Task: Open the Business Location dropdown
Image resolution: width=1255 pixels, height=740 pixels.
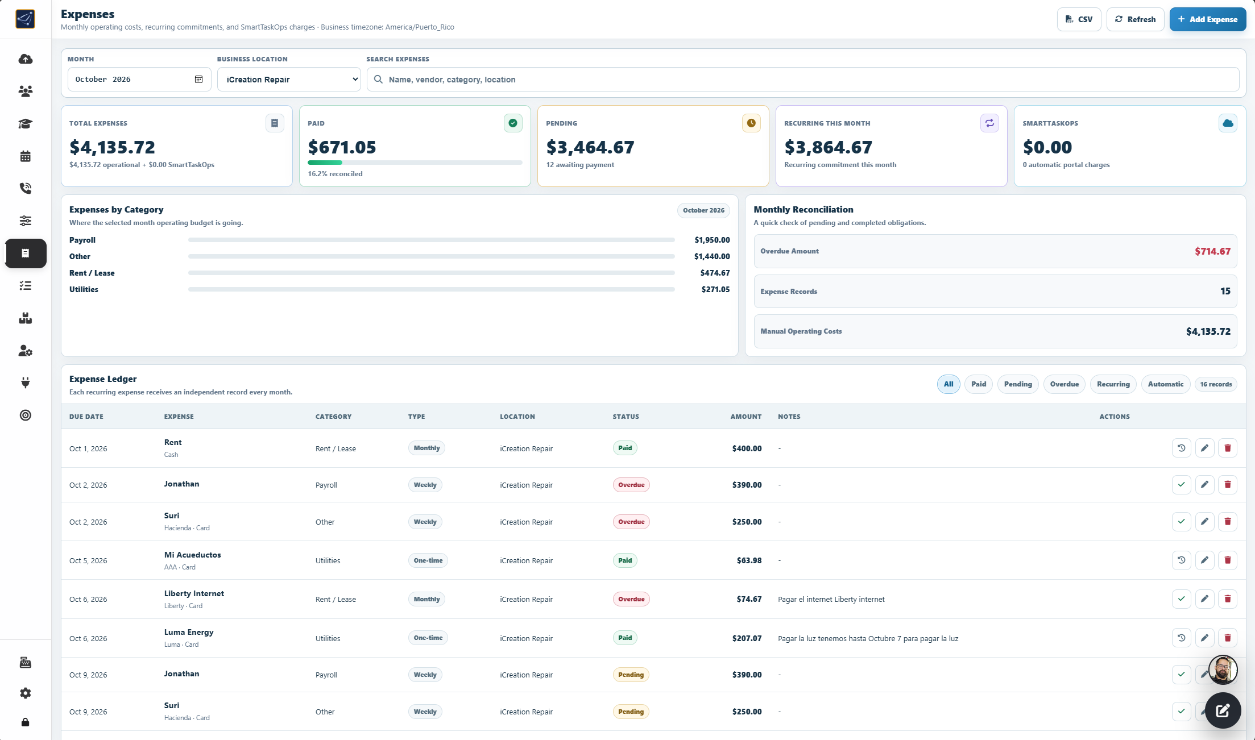Action: coord(289,80)
